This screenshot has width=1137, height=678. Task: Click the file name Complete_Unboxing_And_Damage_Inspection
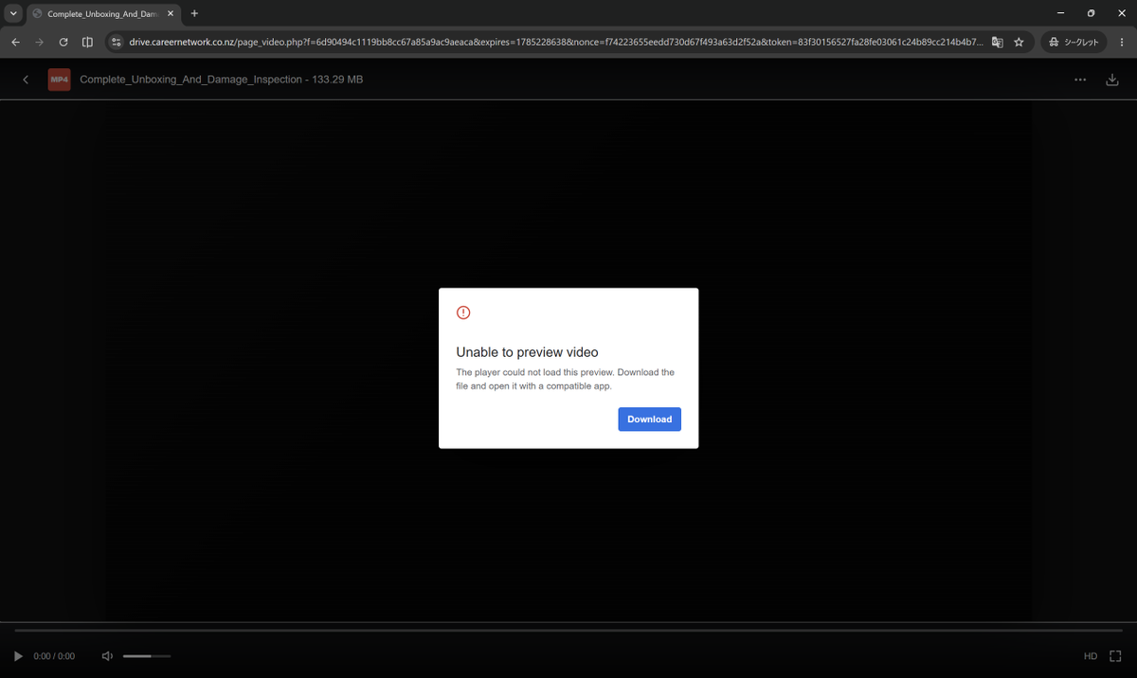click(x=190, y=80)
